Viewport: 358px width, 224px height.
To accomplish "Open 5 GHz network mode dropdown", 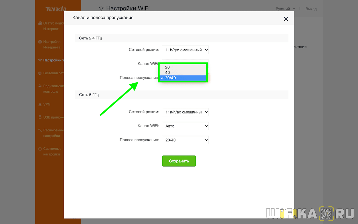I will tap(185, 112).
